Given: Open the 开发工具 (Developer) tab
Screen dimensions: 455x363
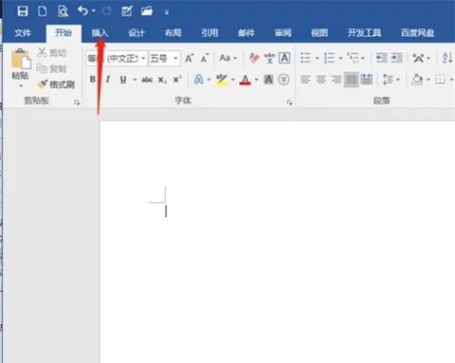Looking at the screenshot, I should coord(364,33).
